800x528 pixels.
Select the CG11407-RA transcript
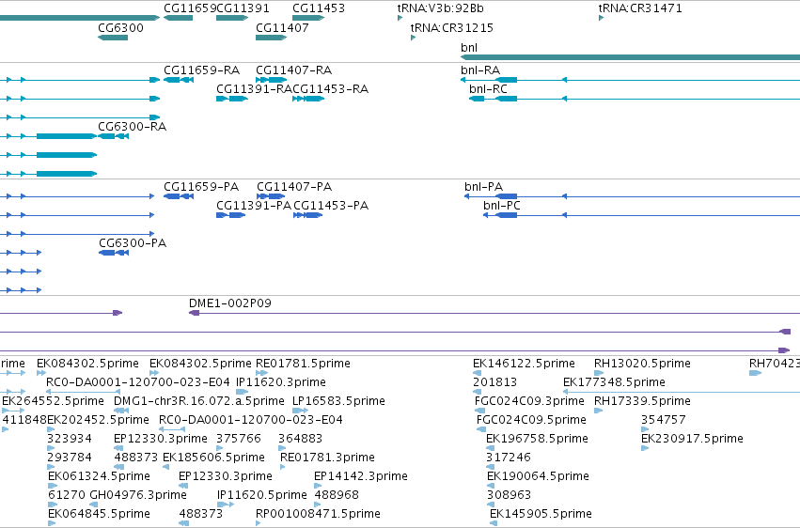click(x=271, y=80)
